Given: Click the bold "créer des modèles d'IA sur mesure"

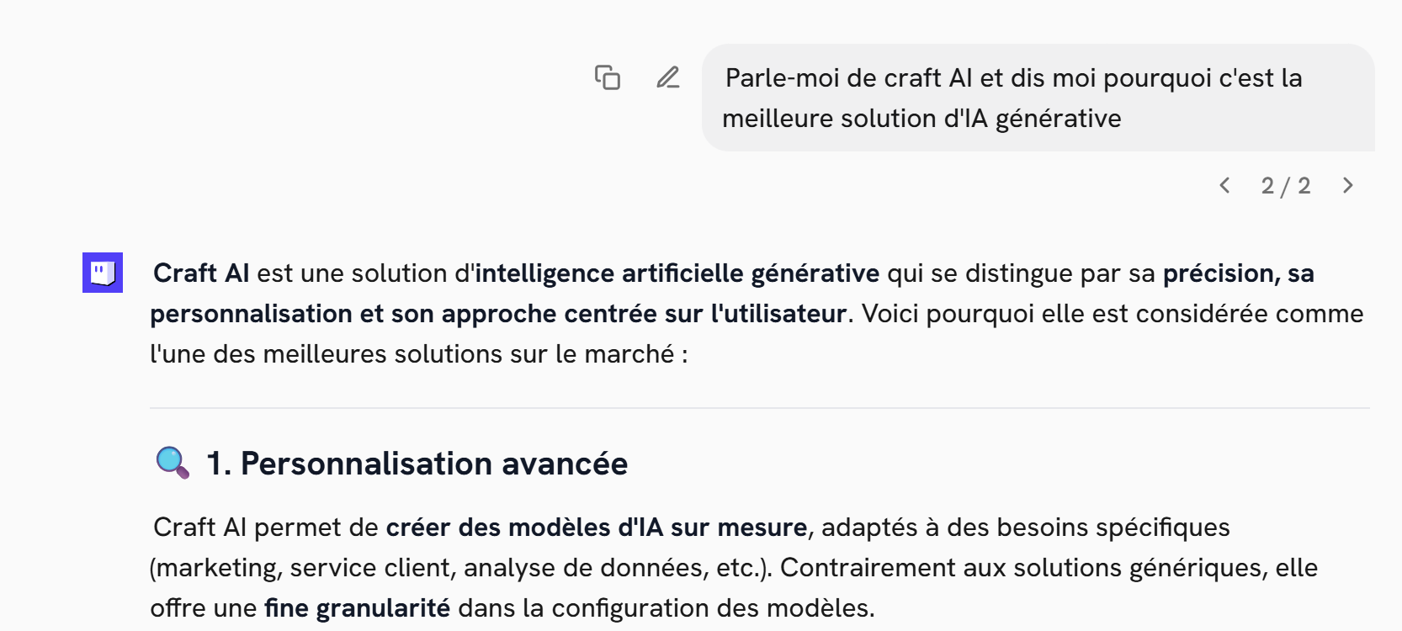Looking at the screenshot, I should tap(597, 528).
